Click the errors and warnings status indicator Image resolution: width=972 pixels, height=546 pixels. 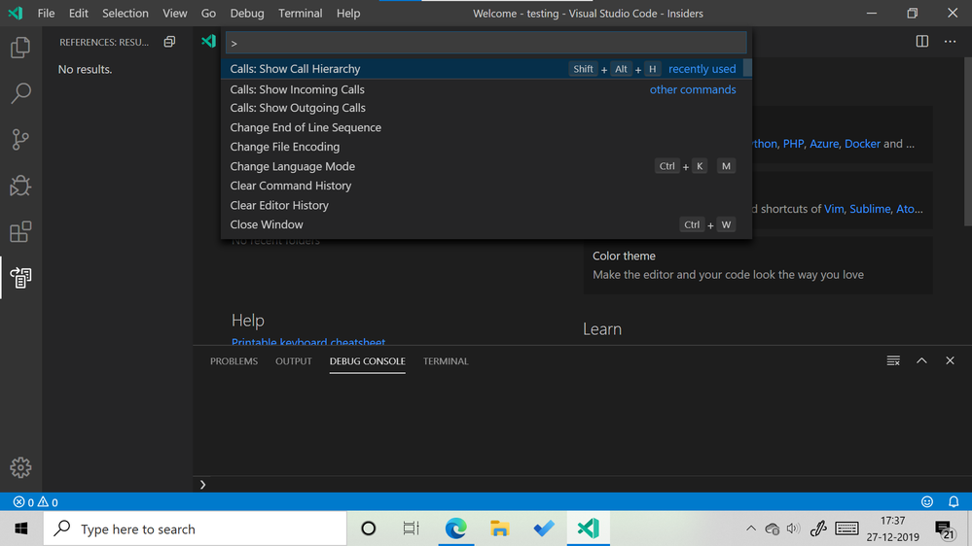(35, 502)
